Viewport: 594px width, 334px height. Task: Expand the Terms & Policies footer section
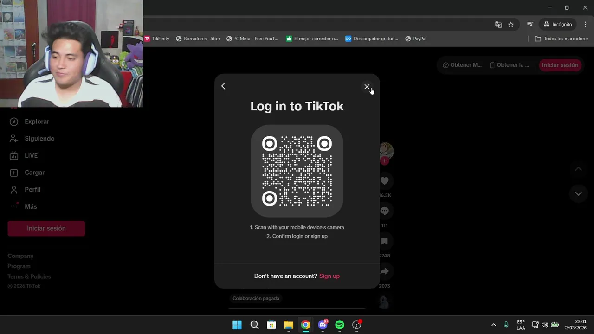29,276
